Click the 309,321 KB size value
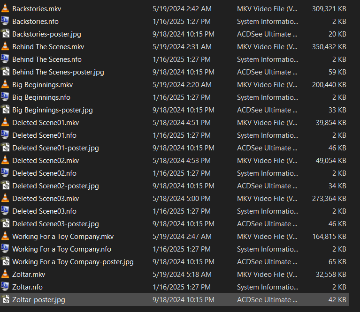The image size is (360, 312). (x=329, y=9)
